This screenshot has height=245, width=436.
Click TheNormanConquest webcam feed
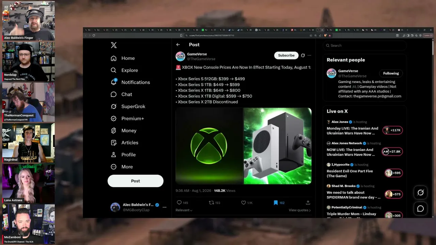coord(29,102)
